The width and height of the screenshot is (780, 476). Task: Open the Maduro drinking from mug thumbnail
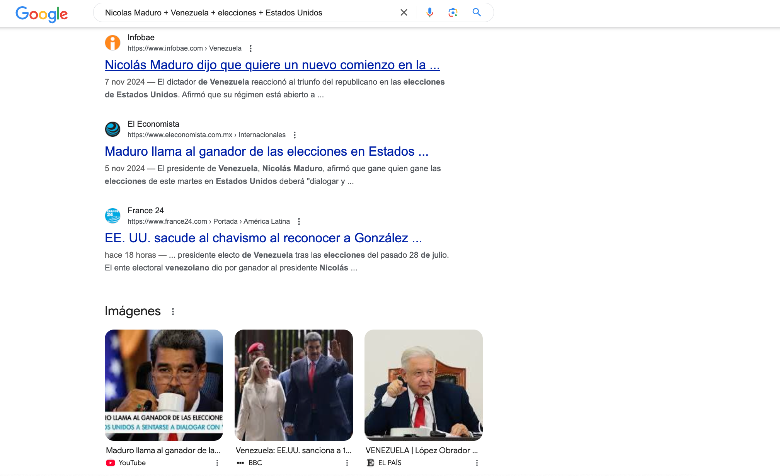click(x=163, y=385)
